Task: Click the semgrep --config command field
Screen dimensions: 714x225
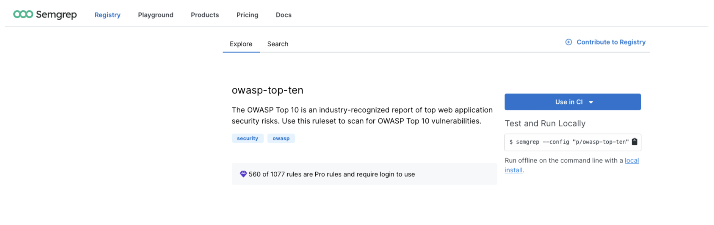Action: tap(572, 142)
